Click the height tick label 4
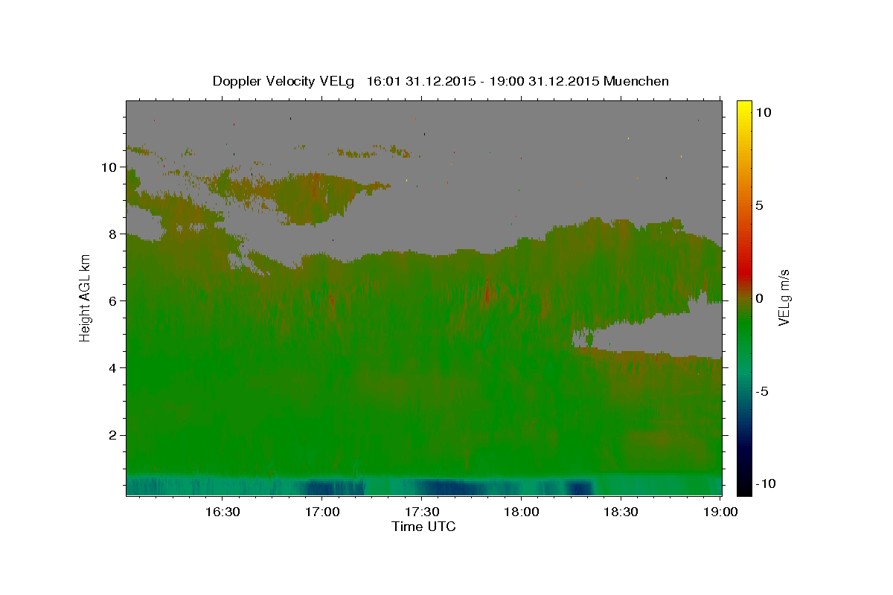The width and height of the screenshot is (893, 595). coord(114,368)
